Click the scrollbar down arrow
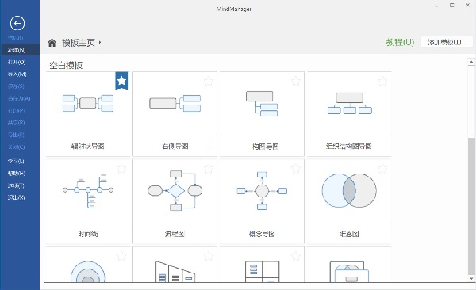 pyautogui.click(x=471, y=278)
